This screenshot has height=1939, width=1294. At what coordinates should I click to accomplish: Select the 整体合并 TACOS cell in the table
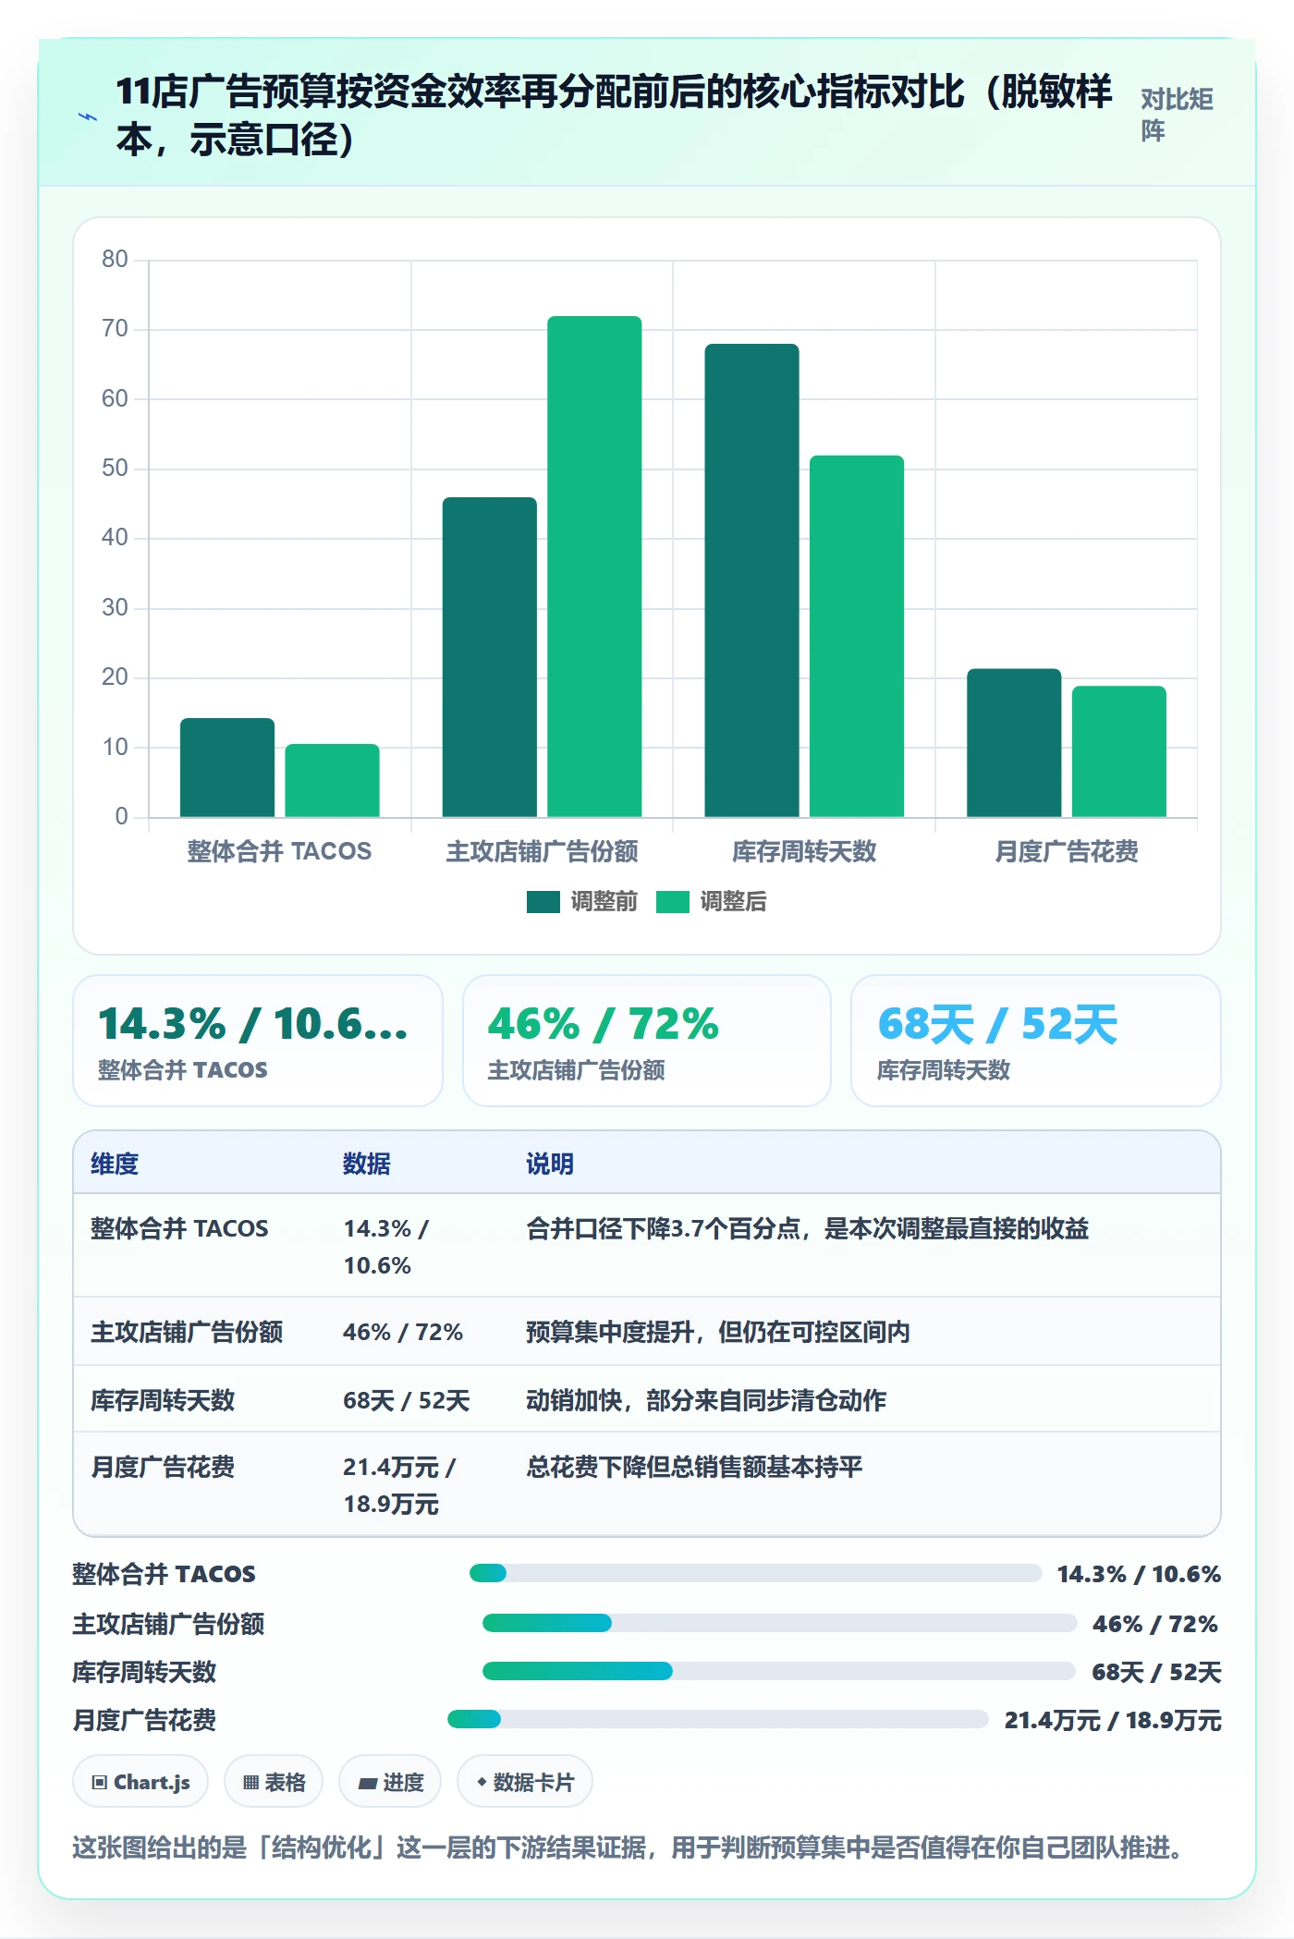tap(179, 1228)
